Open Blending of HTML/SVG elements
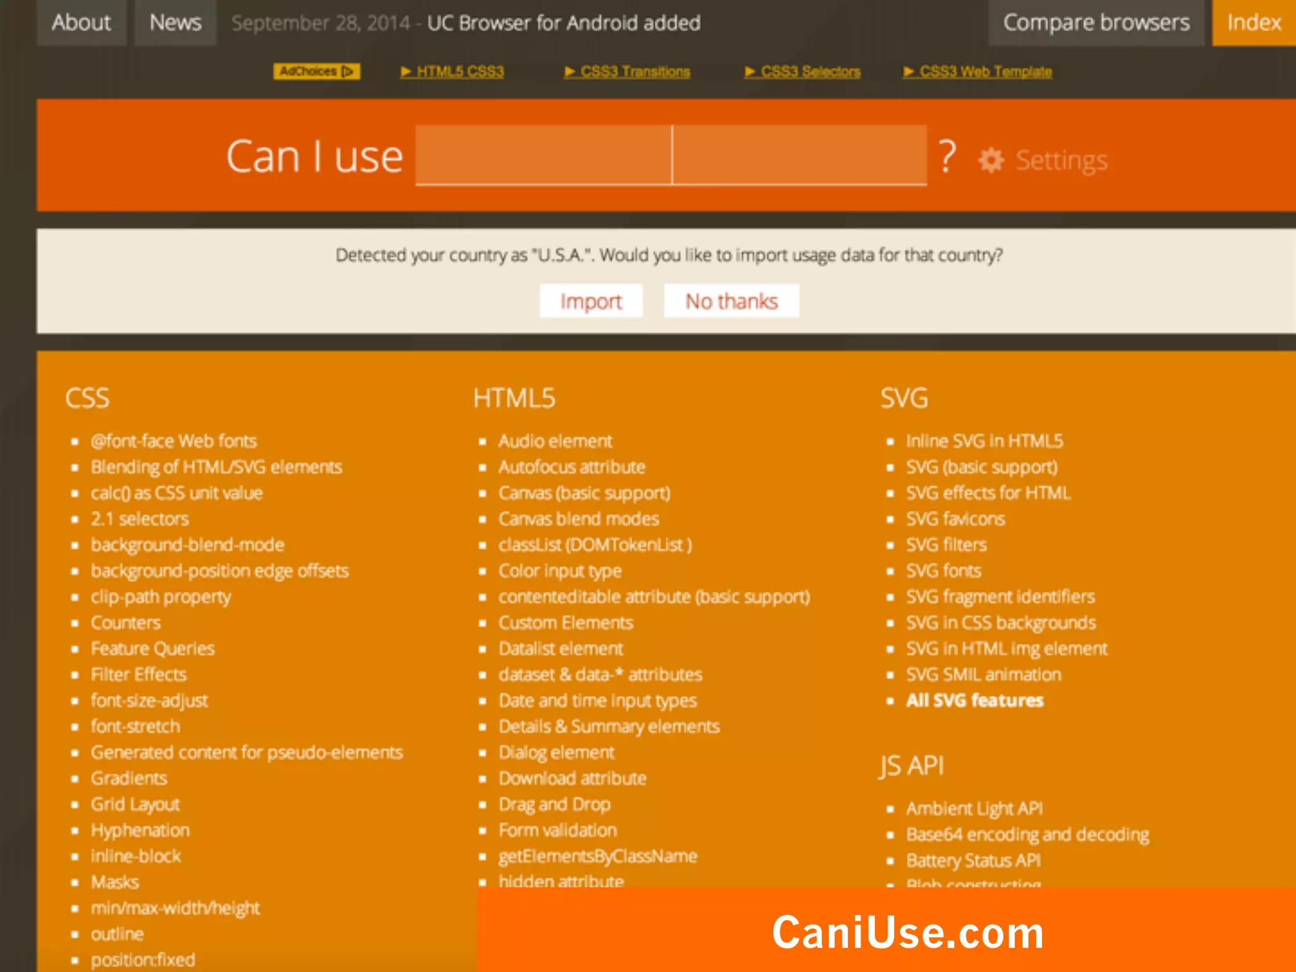Screen dimensions: 1296x972 [216, 467]
